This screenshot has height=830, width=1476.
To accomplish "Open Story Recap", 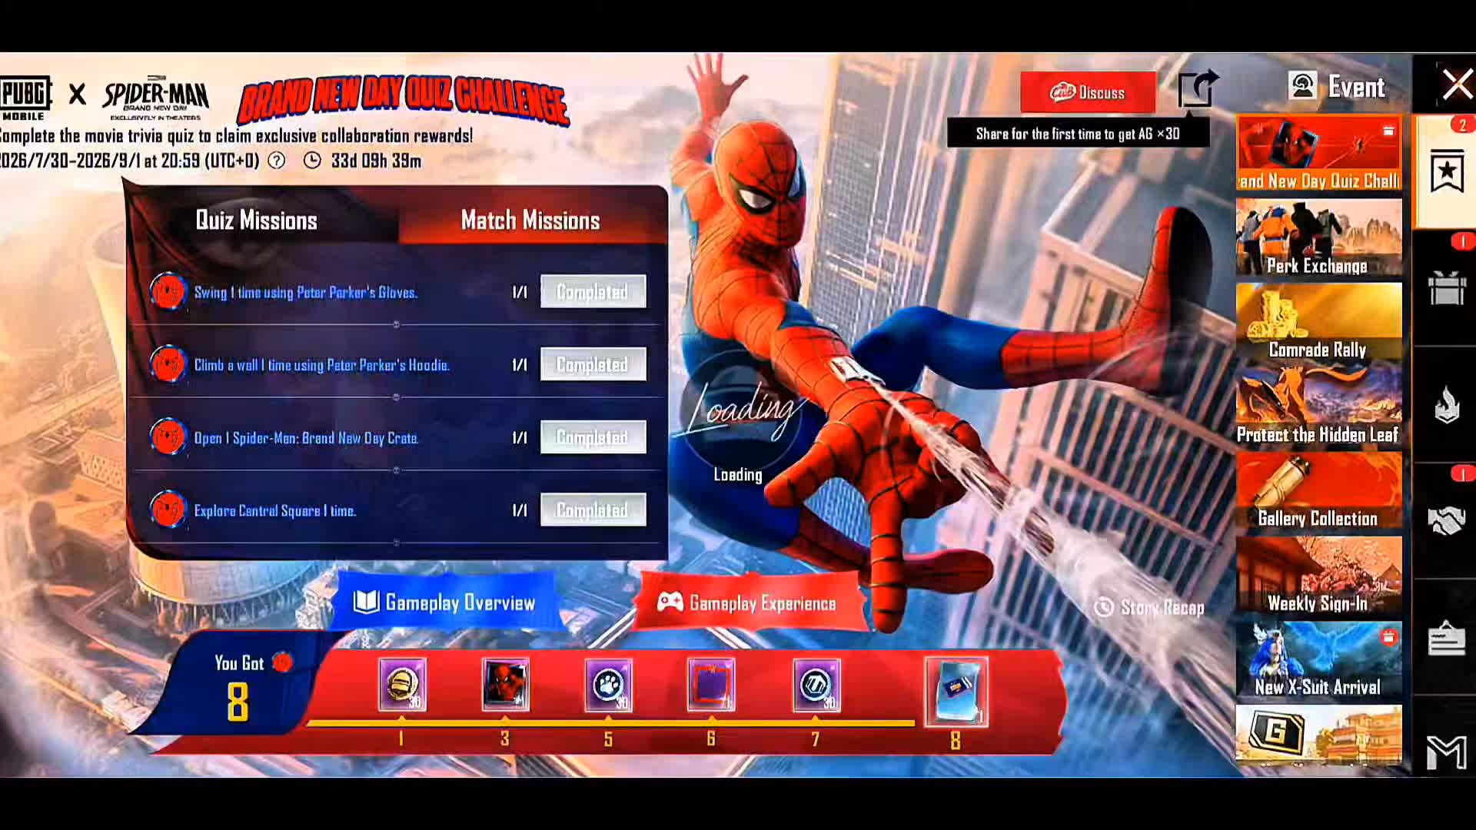I will 1149,608.
